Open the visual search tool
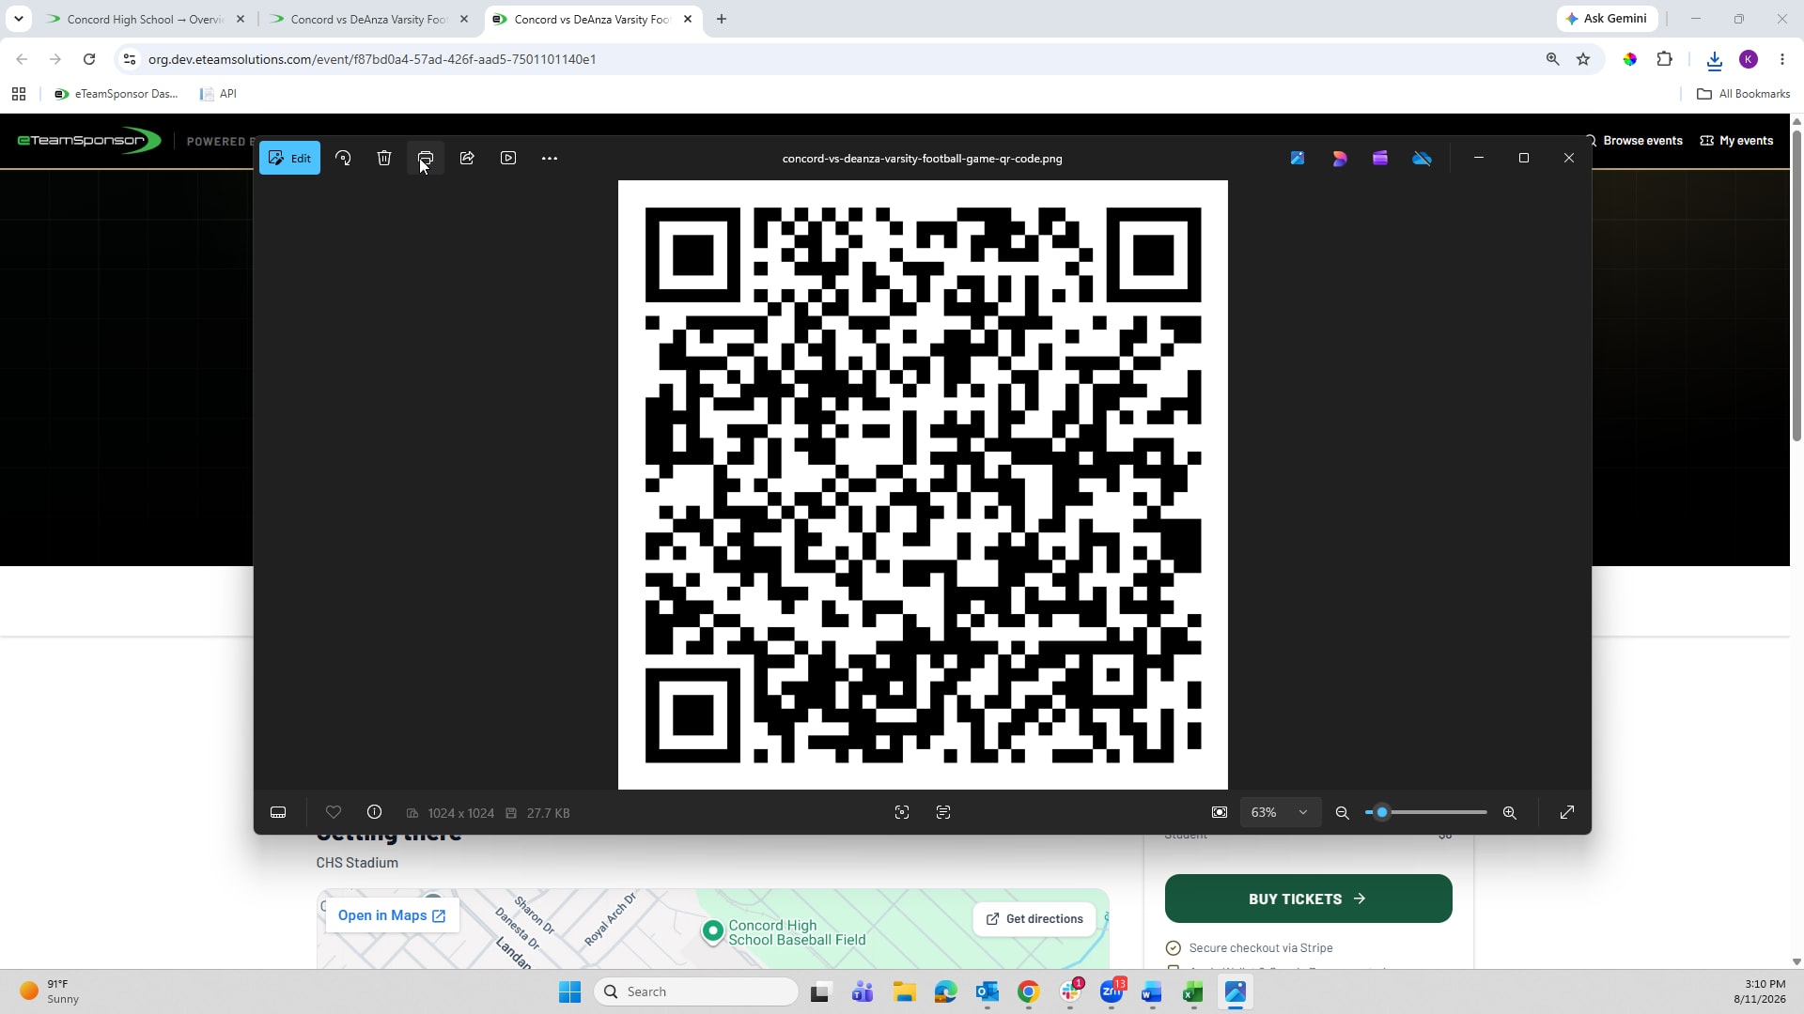 pos(902,812)
